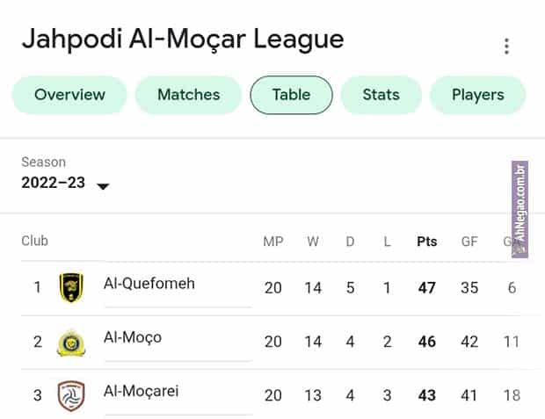Open the Al-Quefomeh team link
This screenshot has width=545, height=419.
point(149,284)
